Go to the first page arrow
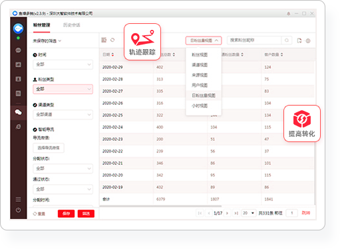340x249 pixels. coord(200,213)
